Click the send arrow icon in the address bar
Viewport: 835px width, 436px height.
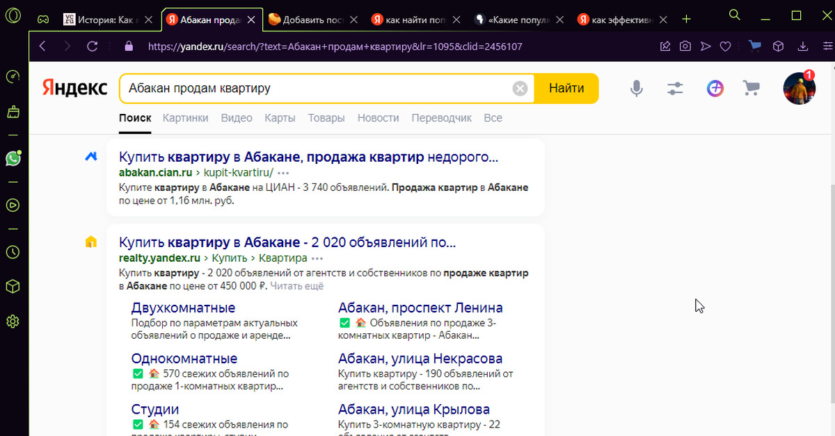706,47
